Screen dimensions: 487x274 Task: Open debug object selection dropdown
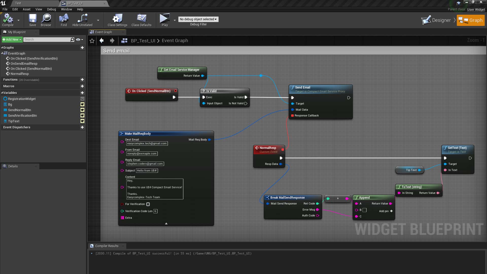click(198, 19)
